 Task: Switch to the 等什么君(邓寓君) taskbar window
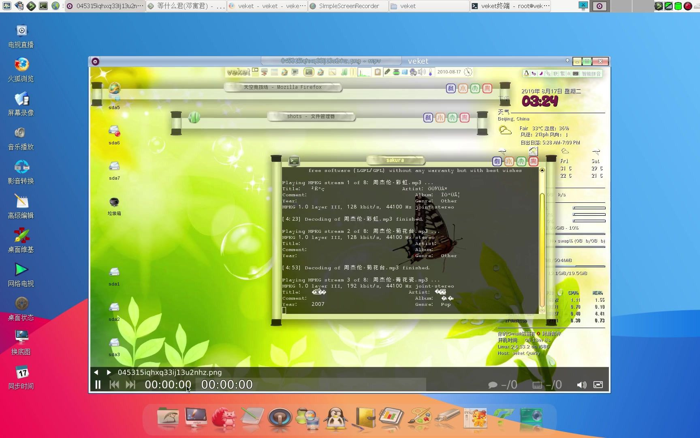(186, 6)
